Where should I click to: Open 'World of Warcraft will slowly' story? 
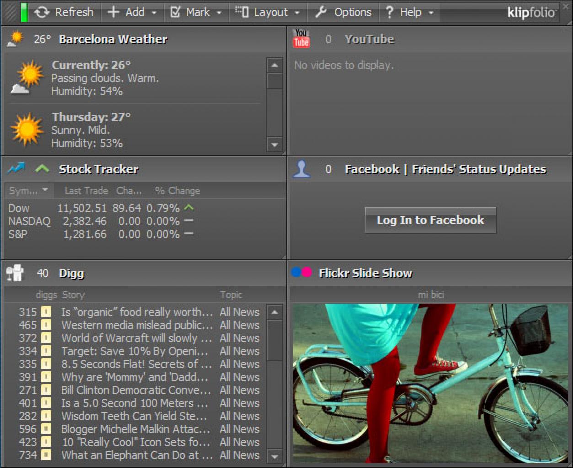[137, 338]
